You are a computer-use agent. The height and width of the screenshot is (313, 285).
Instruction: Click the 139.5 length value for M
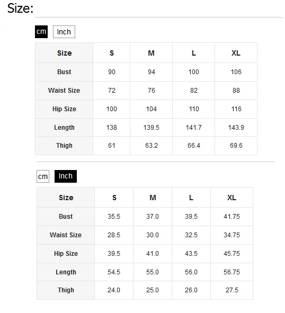(152, 128)
